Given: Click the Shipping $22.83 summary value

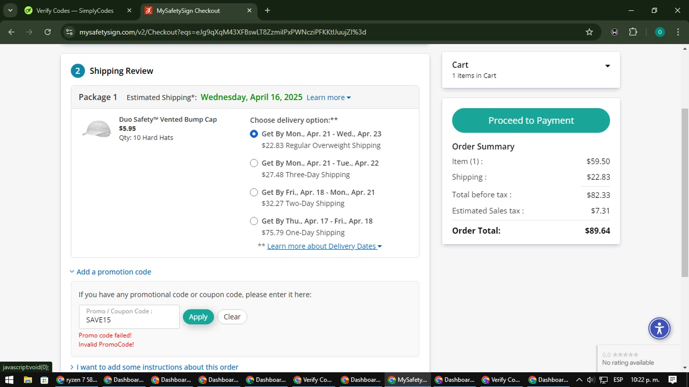Looking at the screenshot, I should coord(598,177).
